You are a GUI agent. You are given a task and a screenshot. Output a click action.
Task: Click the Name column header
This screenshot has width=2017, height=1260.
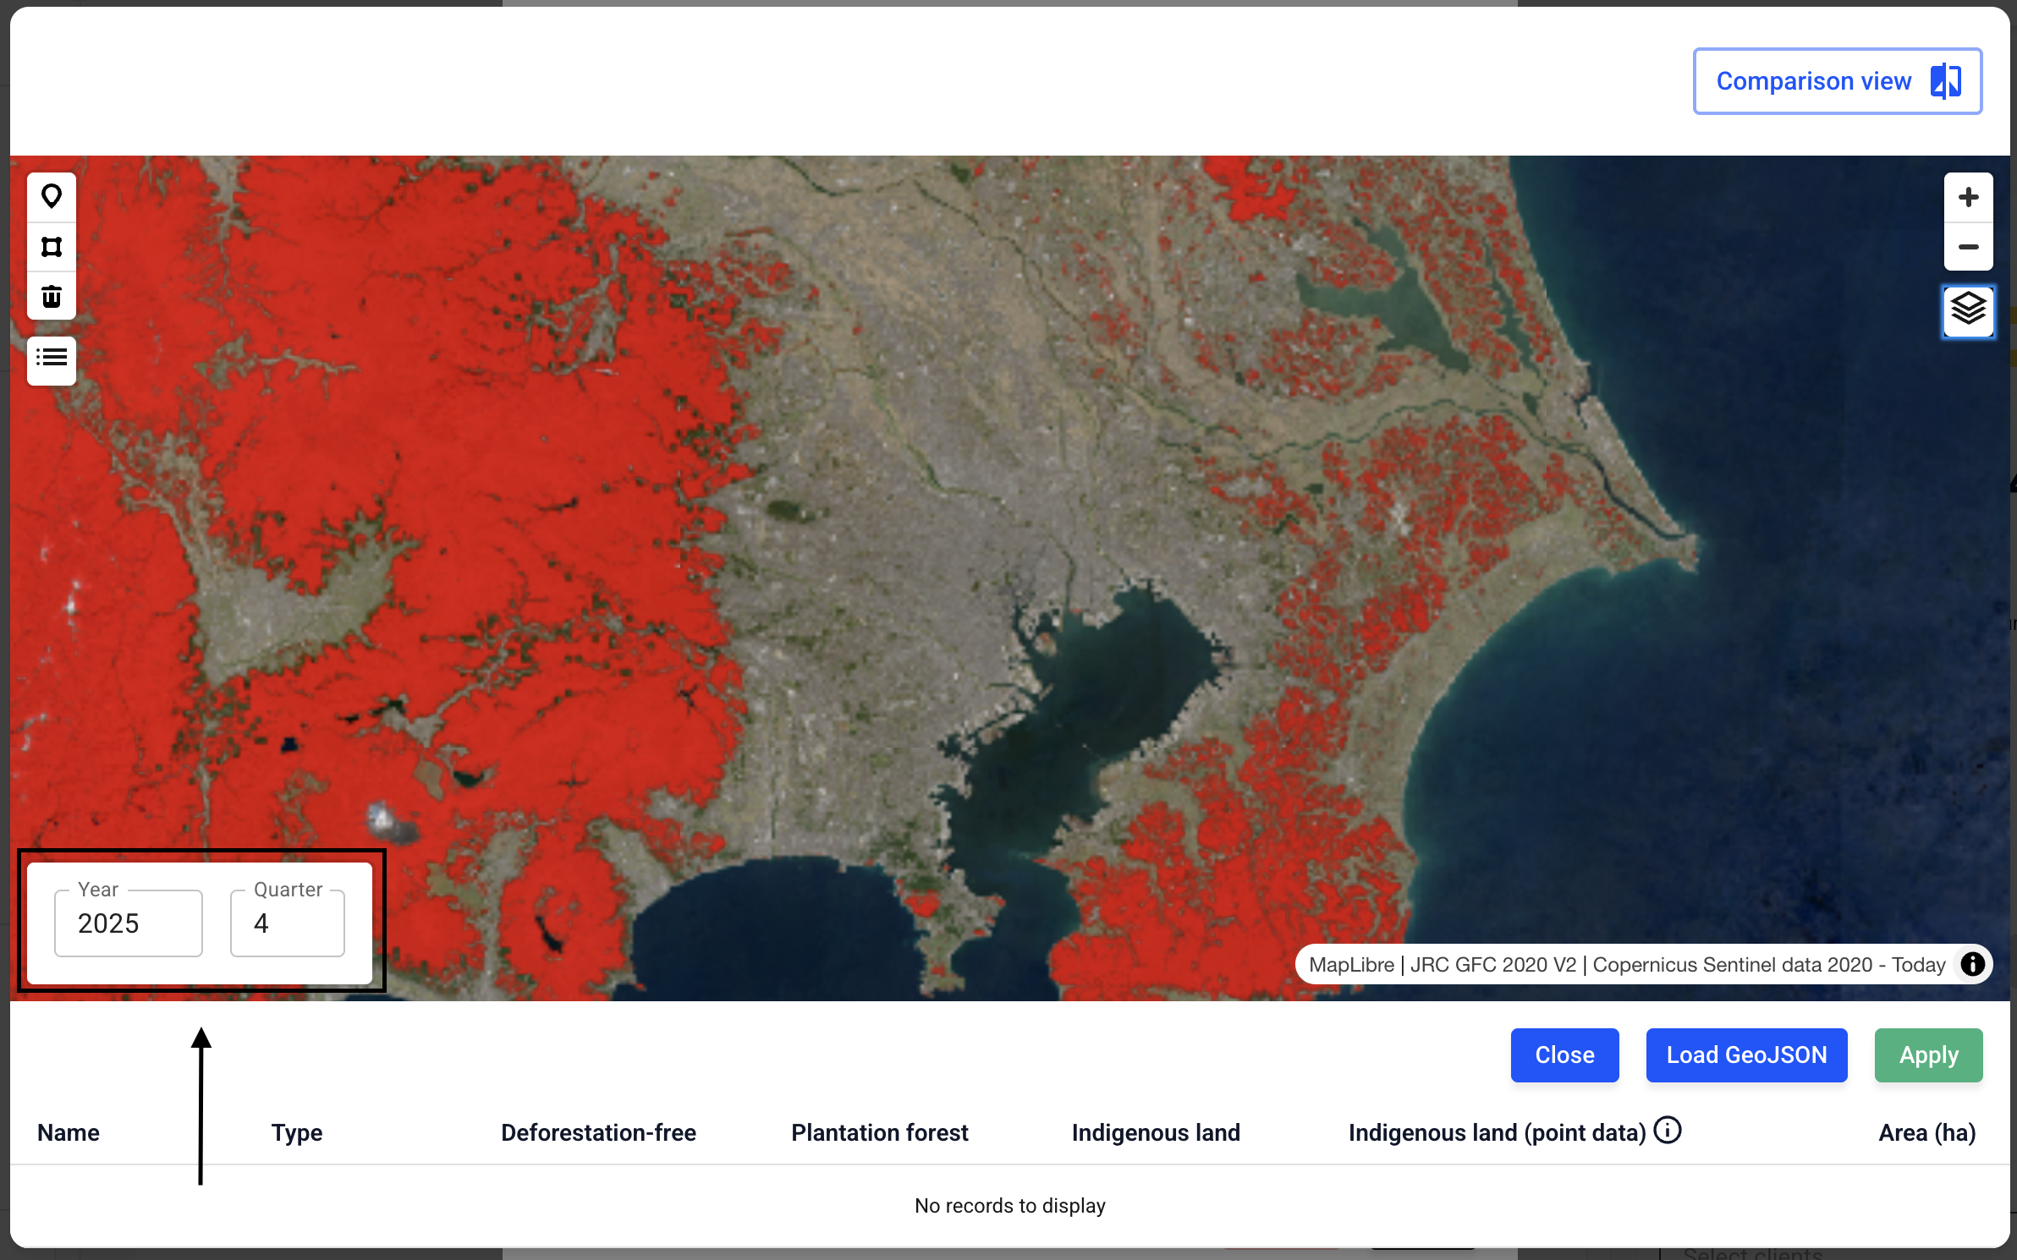click(x=69, y=1132)
